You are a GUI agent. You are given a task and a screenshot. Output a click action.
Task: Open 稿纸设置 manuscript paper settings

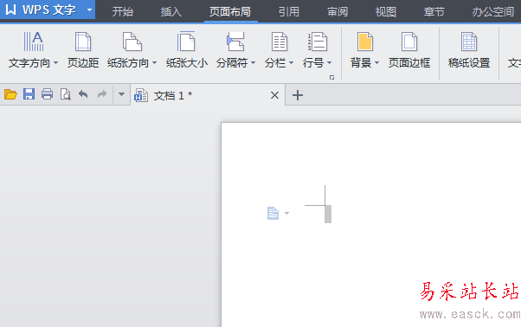point(469,50)
